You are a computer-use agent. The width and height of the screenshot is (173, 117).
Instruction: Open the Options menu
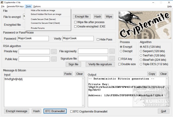pyautogui.click(x=37, y=6)
